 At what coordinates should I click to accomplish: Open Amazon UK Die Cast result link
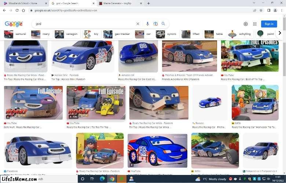[x=137, y=79]
